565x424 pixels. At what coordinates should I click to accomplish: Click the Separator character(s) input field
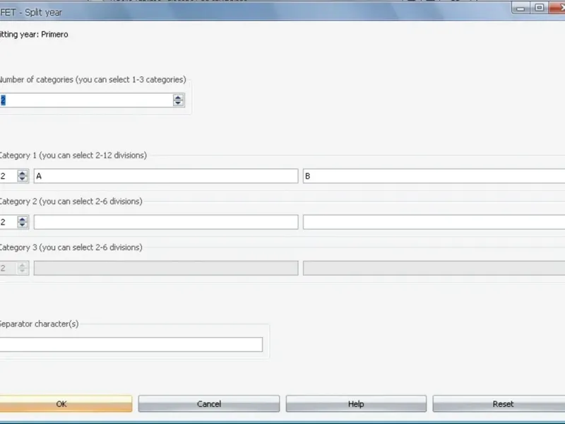click(131, 344)
